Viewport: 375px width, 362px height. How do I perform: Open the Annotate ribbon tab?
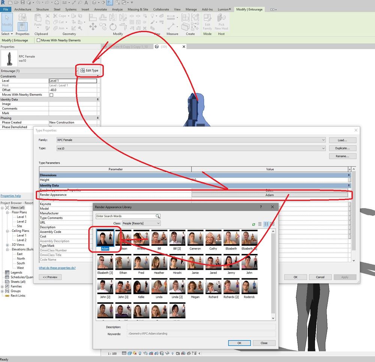(x=101, y=9)
